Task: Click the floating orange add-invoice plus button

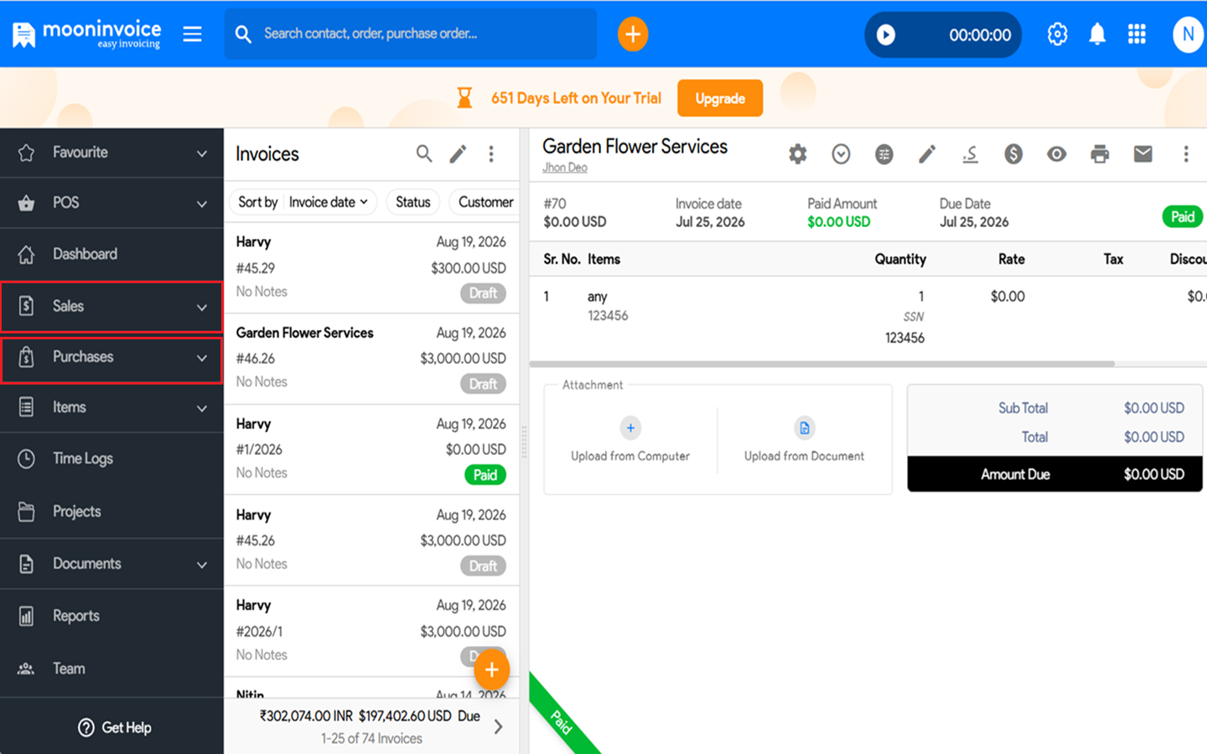Action: pyautogui.click(x=492, y=669)
